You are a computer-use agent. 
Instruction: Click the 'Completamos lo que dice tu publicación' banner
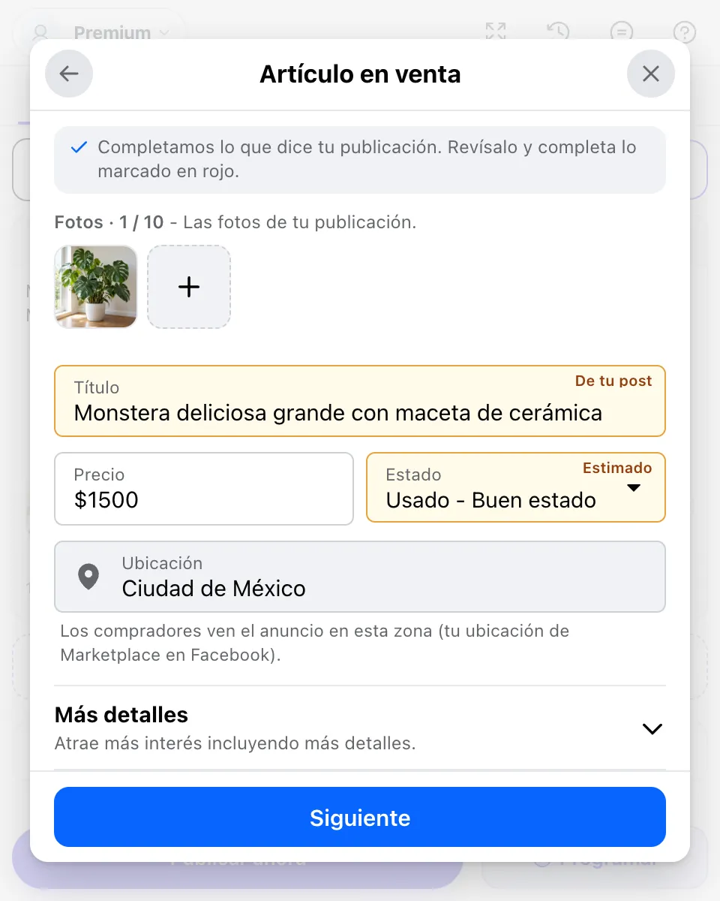click(360, 159)
